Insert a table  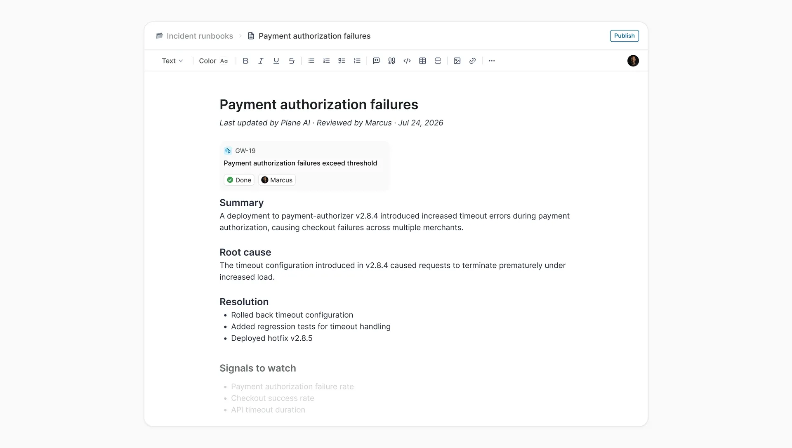[x=422, y=61]
